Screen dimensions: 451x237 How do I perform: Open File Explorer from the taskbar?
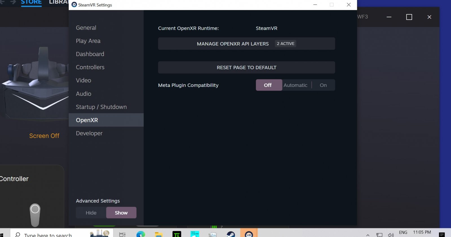coord(159,234)
